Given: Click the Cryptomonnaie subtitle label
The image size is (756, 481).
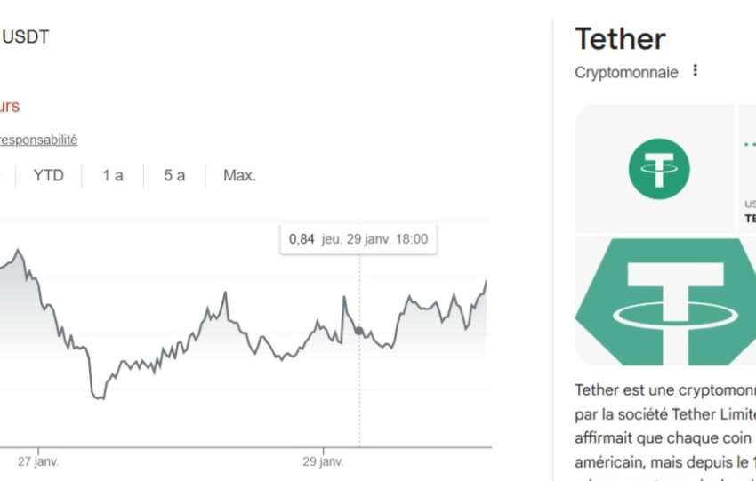Looking at the screenshot, I should click(626, 72).
